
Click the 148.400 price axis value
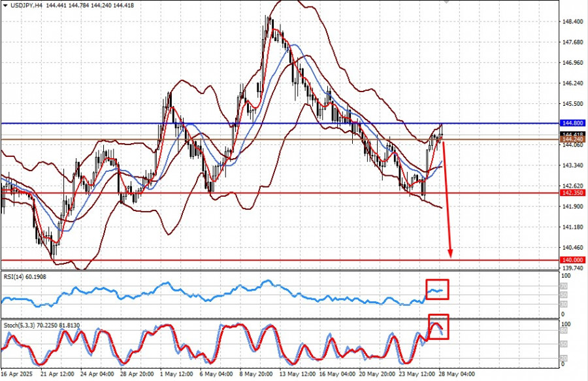(x=572, y=22)
